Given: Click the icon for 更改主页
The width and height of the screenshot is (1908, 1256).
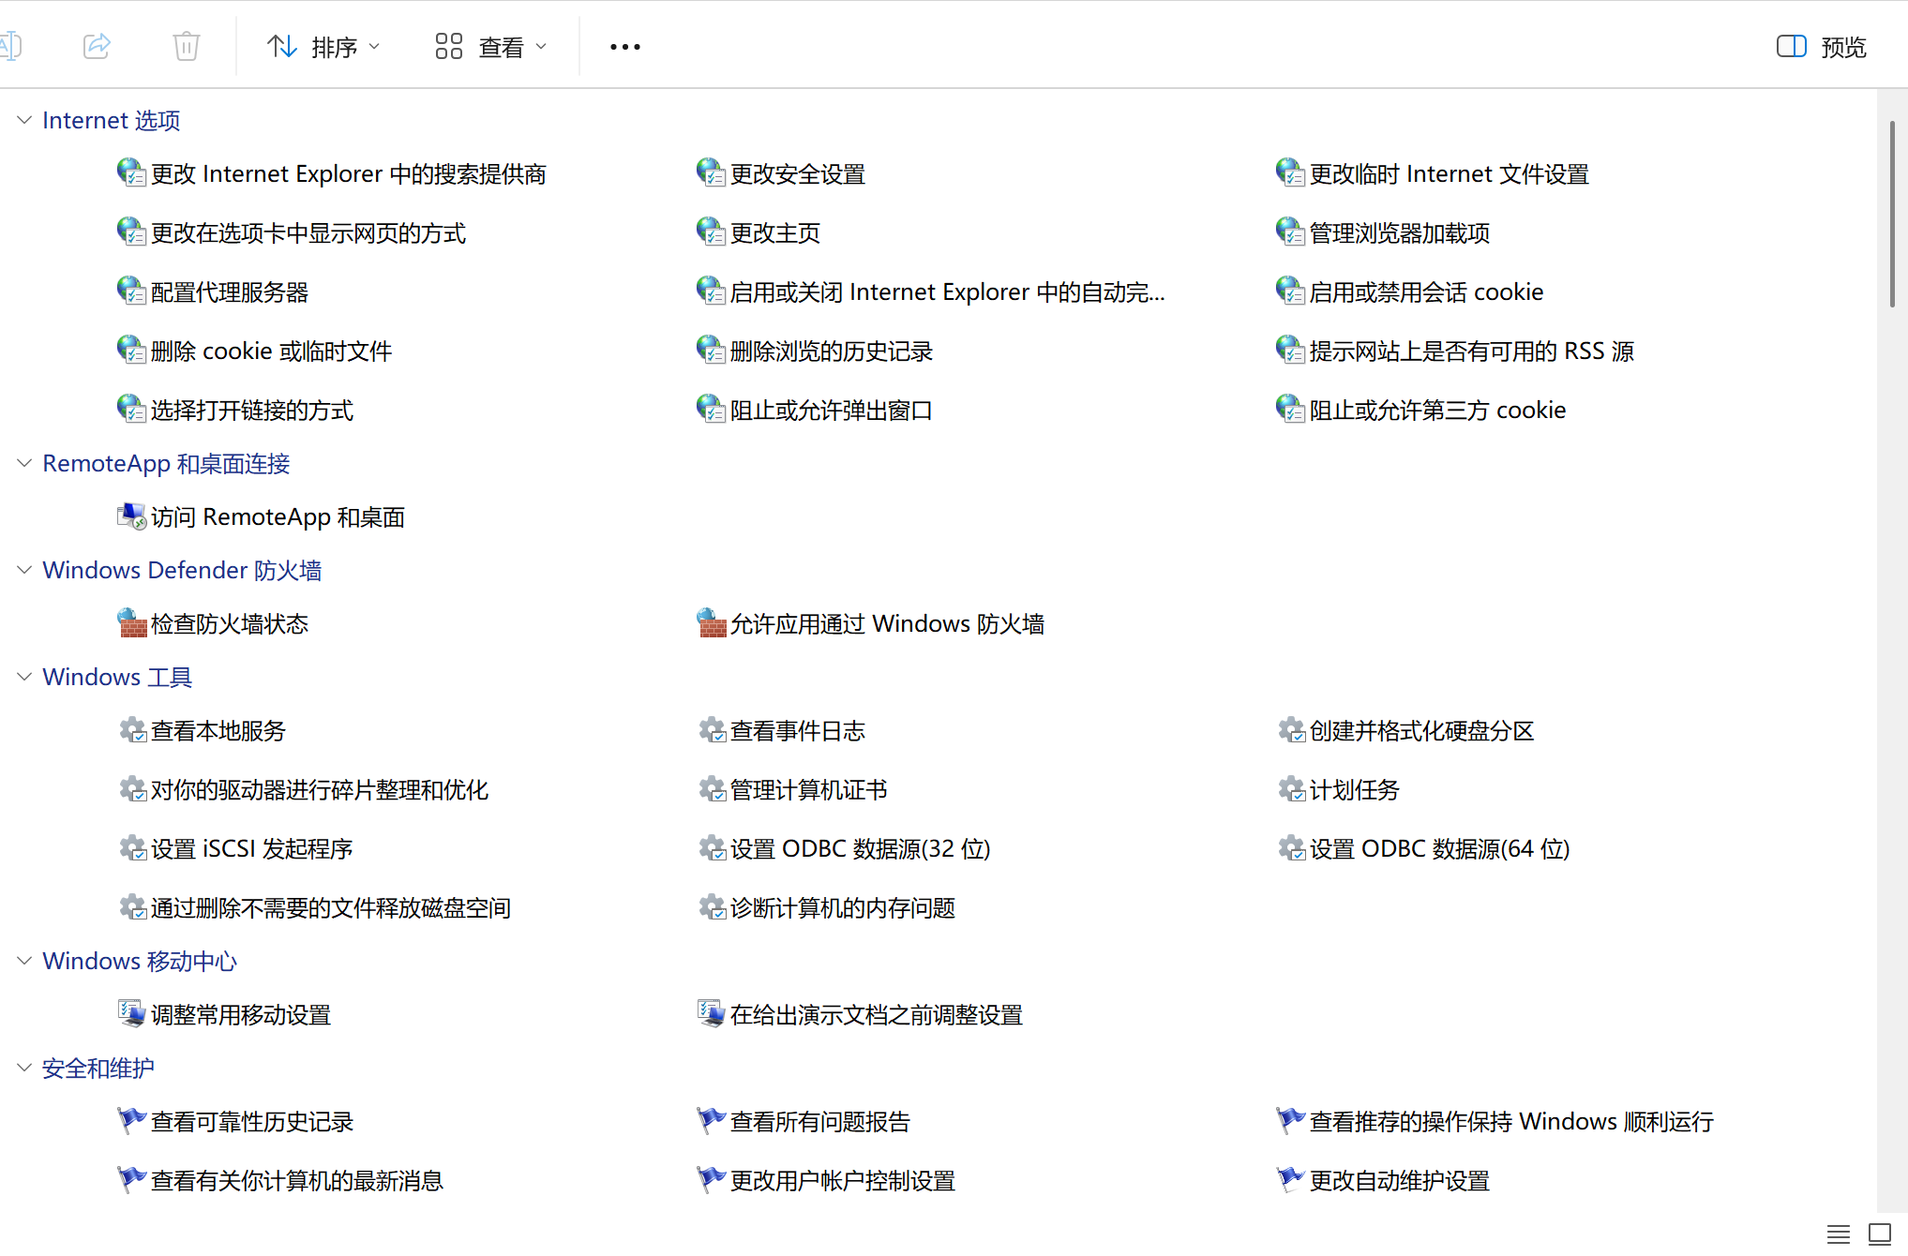Looking at the screenshot, I should click(711, 232).
